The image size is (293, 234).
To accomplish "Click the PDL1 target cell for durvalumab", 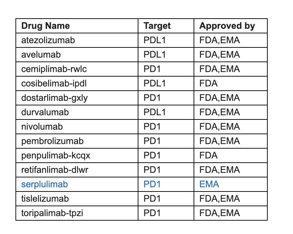I will click(155, 112).
